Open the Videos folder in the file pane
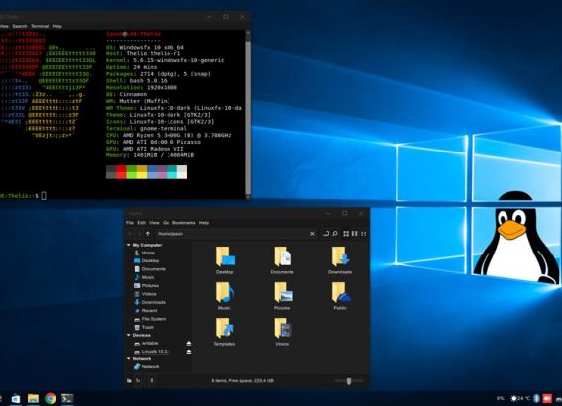Viewport: 562px width, 406px height. (282, 332)
